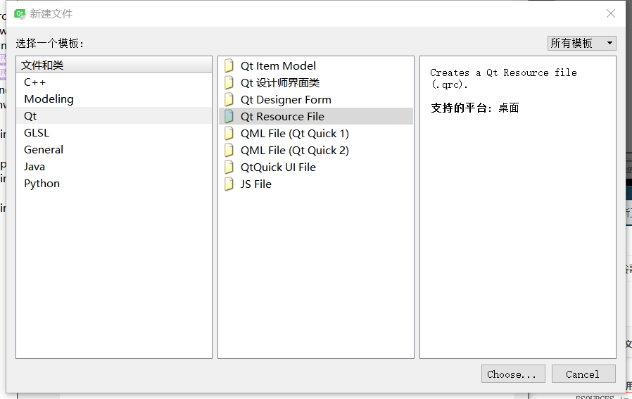Click the 文件和类 list header
632x399 pixels.
pyautogui.click(x=114, y=65)
